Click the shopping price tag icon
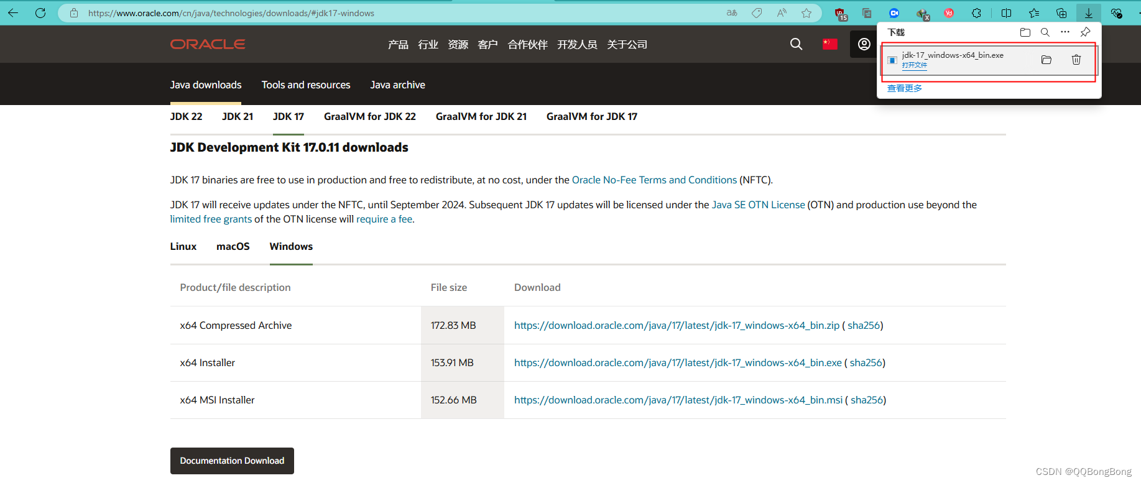This screenshot has height=483, width=1141. coord(757,13)
